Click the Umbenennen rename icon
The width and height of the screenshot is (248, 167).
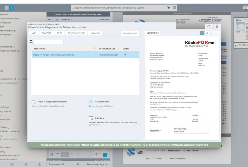[91, 101]
